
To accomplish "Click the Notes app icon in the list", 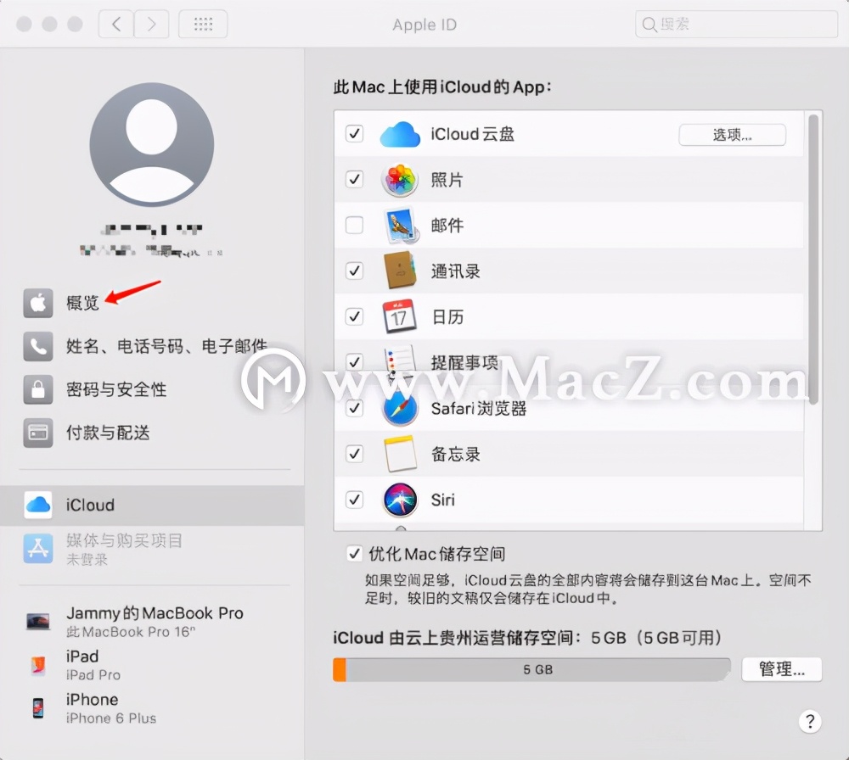I will pos(399,454).
